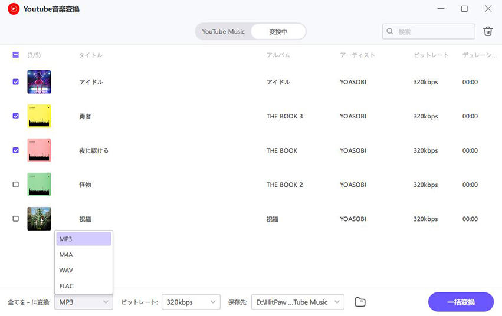502x316 pixels.
Task: Click the 夜に駆ける song title
Action: click(x=94, y=151)
